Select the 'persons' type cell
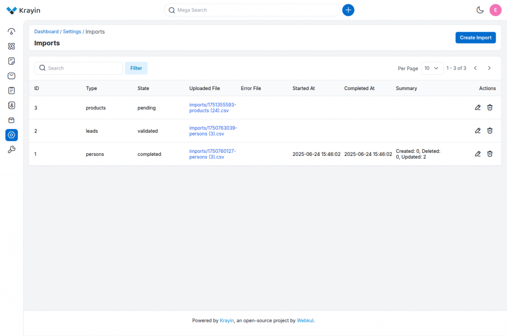This screenshot has height=336, width=507. tap(95, 154)
